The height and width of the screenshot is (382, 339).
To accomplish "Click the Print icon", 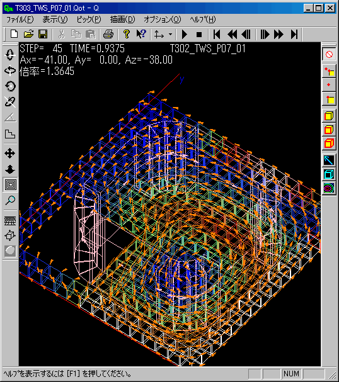I will point(108,35).
